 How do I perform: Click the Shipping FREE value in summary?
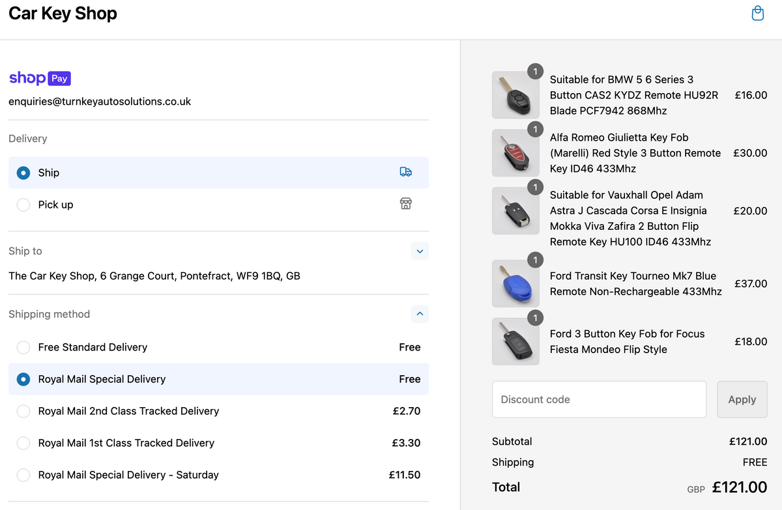point(755,462)
